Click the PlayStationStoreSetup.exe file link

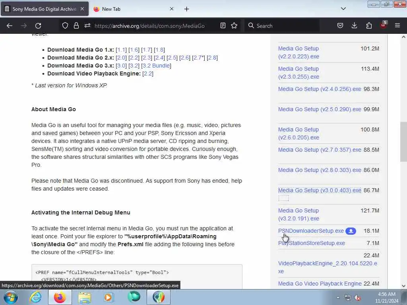[x=312, y=243]
